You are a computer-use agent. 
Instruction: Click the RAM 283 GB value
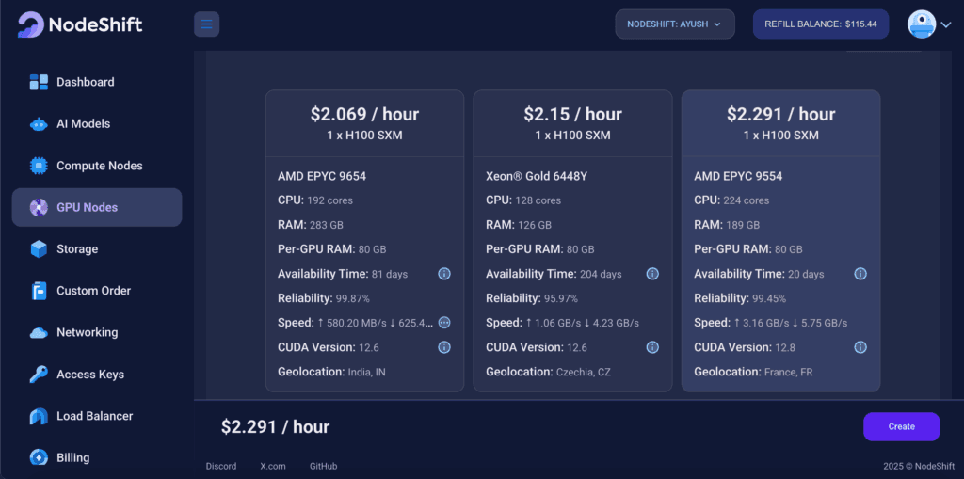click(327, 225)
